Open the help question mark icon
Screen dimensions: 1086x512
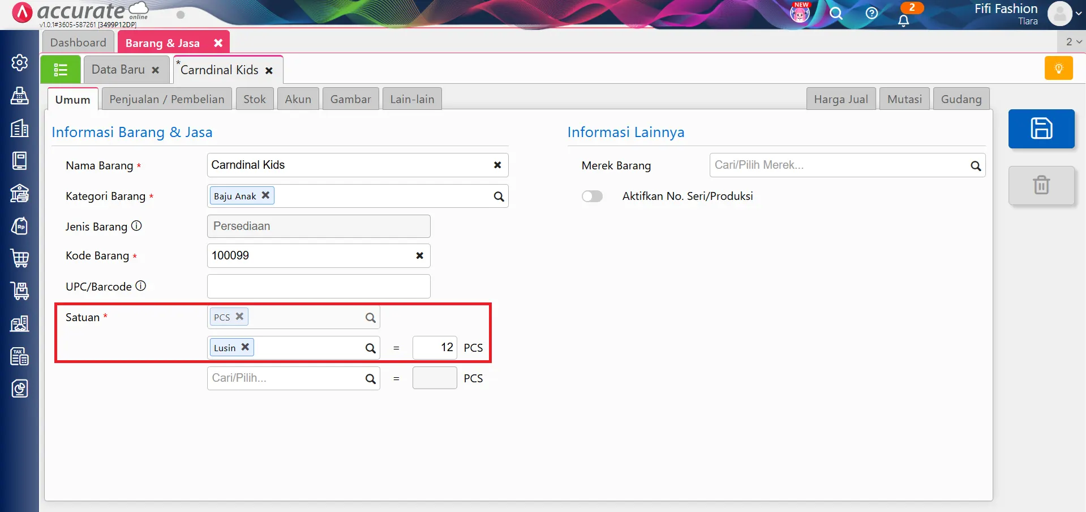tap(871, 14)
